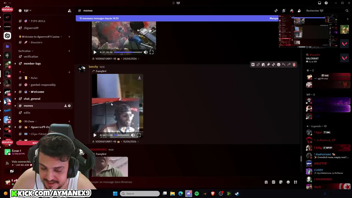Click the Windows taskbar Search box
This screenshot has width=352, height=198.
pos(140,194)
